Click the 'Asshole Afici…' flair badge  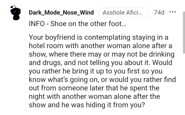[123, 13]
